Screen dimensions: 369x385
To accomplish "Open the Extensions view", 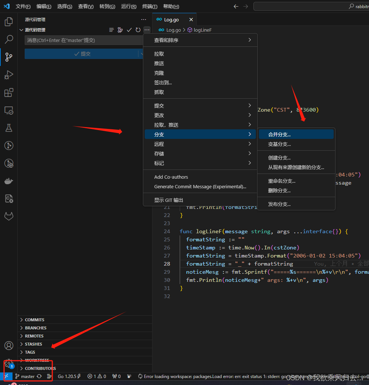I will tap(9, 92).
